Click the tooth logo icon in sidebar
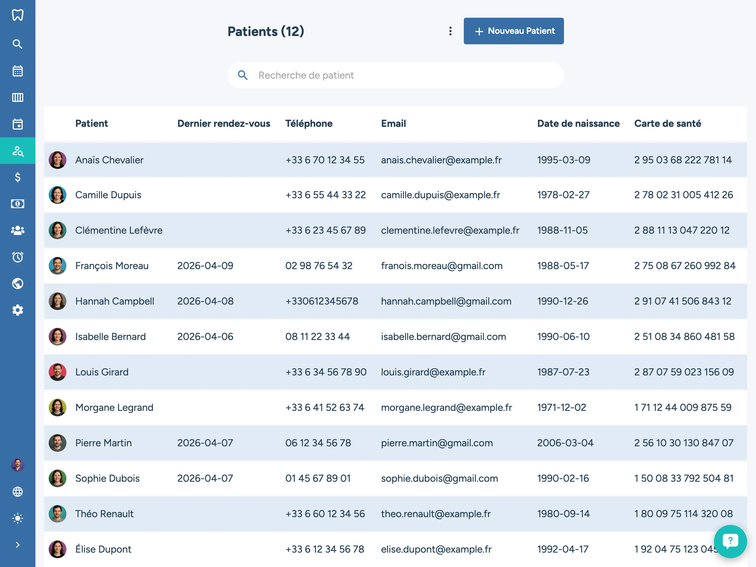 (x=17, y=15)
